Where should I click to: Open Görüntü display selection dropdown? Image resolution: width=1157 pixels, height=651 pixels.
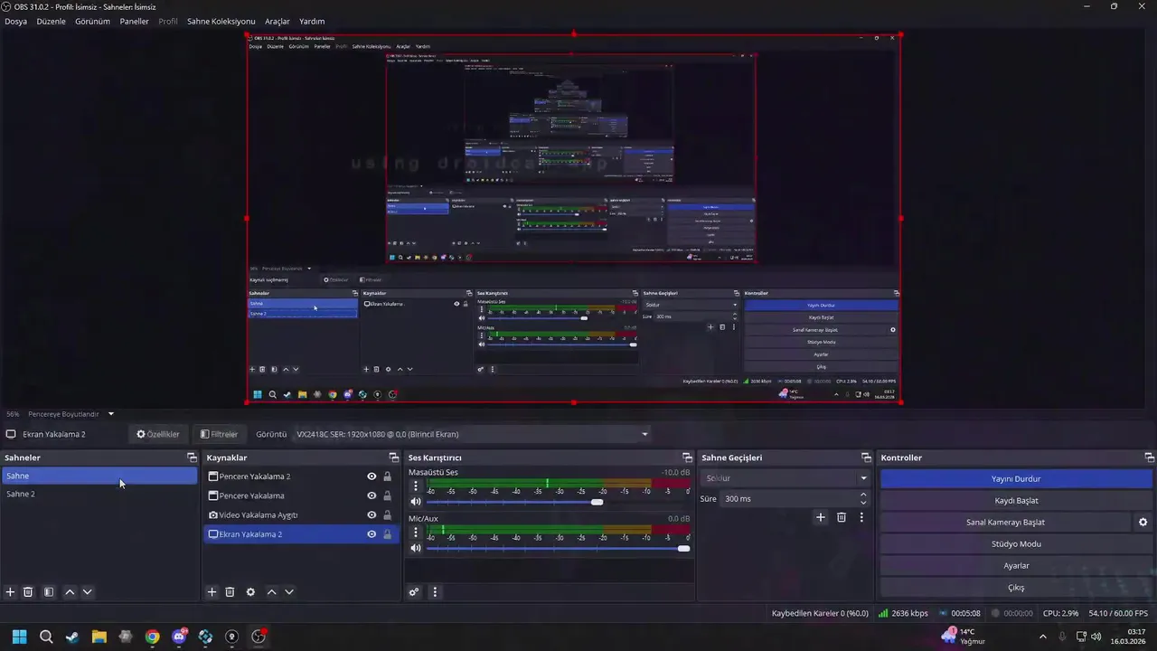point(472,434)
